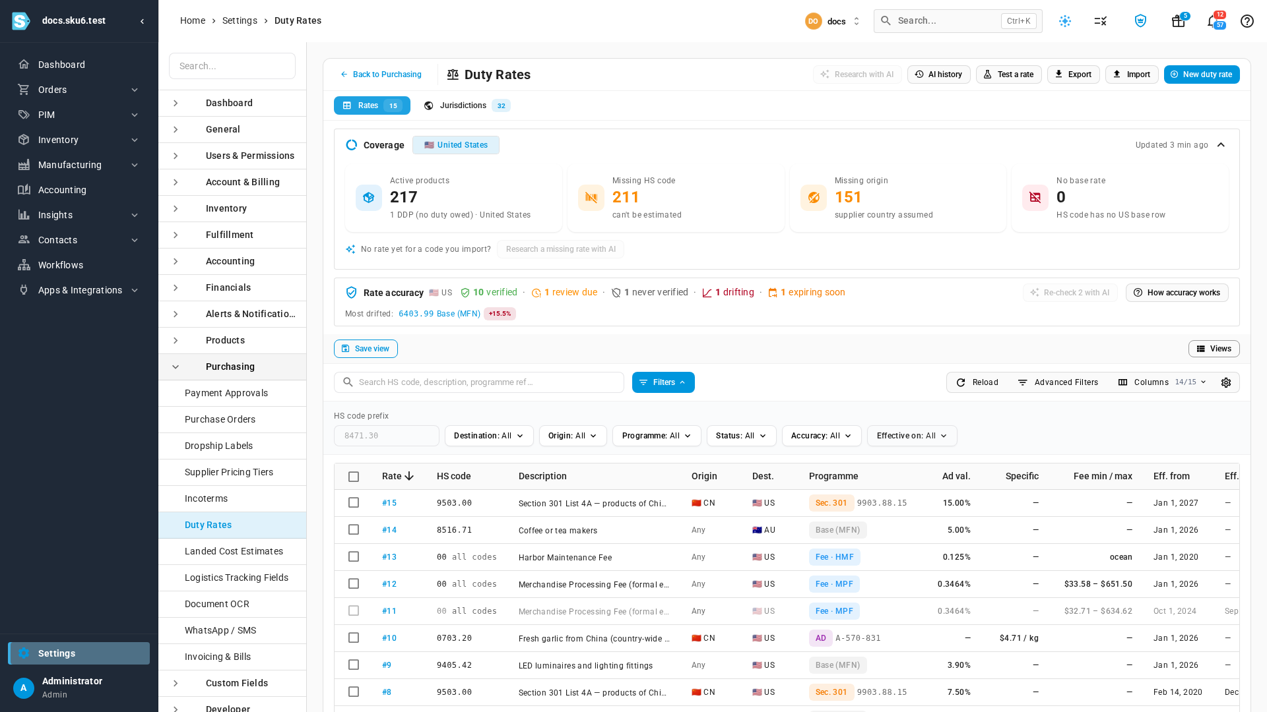The image size is (1267, 712).
Task: Follow the Back to Purchasing link
Action: pos(381,74)
